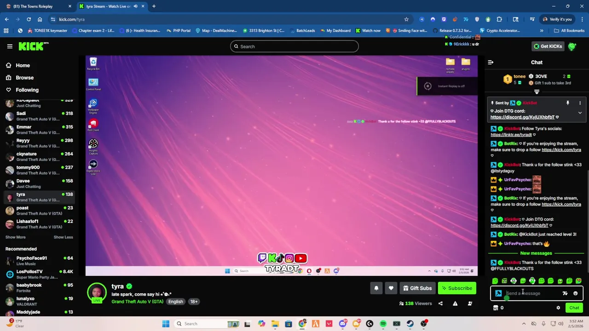
Task: Open Grand Theft Auto V category link
Action: (137, 302)
